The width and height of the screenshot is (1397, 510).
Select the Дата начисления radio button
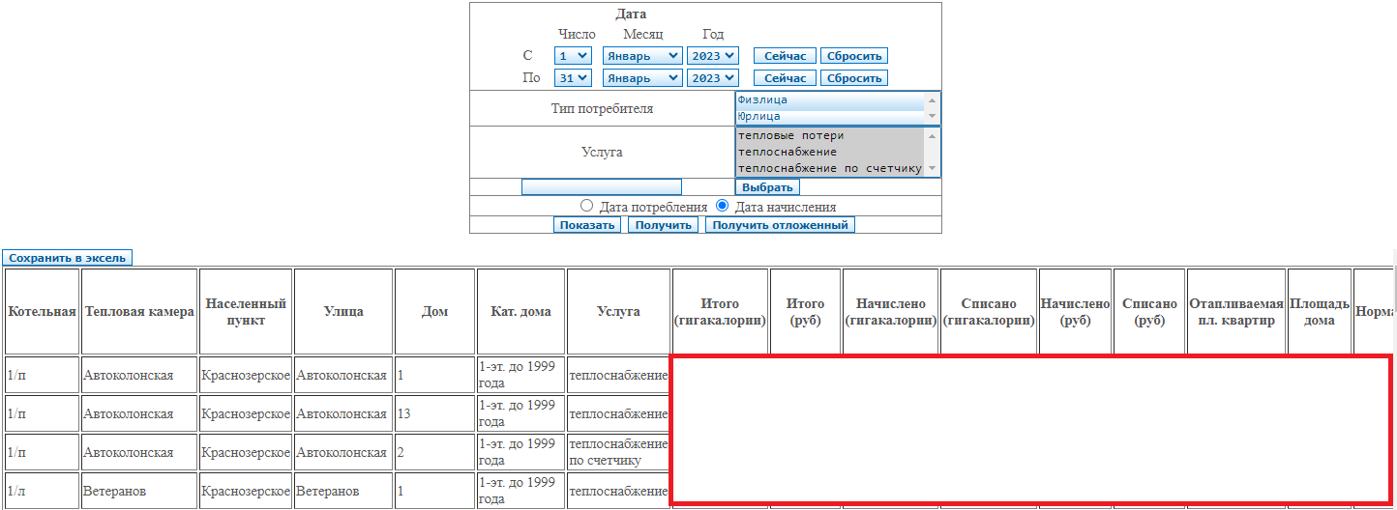(722, 206)
